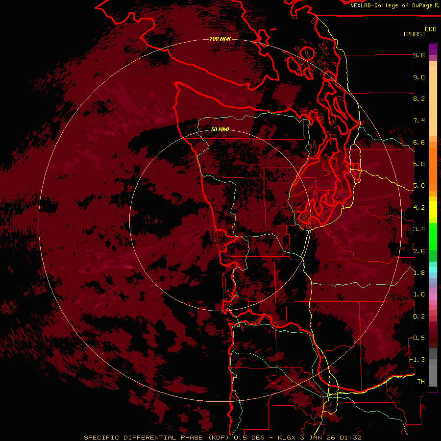The image size is (441, 441).
Task: Click the 6.6 legend value
Action: coord(419,143)
